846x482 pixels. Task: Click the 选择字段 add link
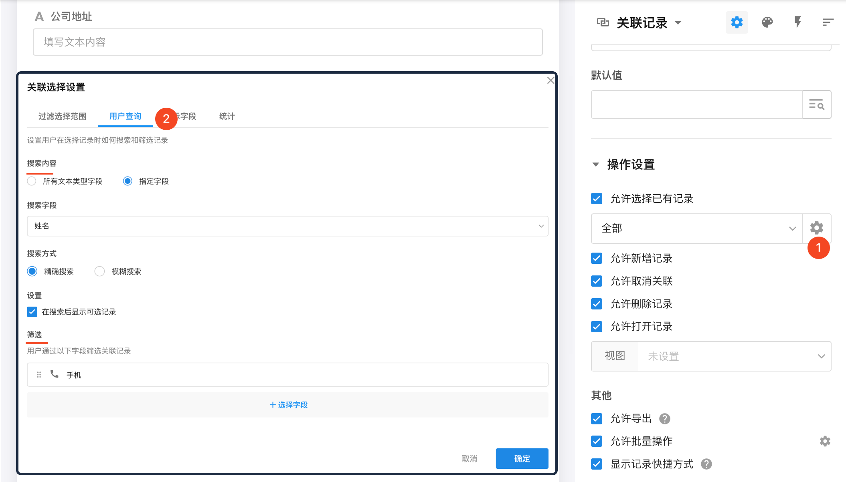(x=288, y=405)
